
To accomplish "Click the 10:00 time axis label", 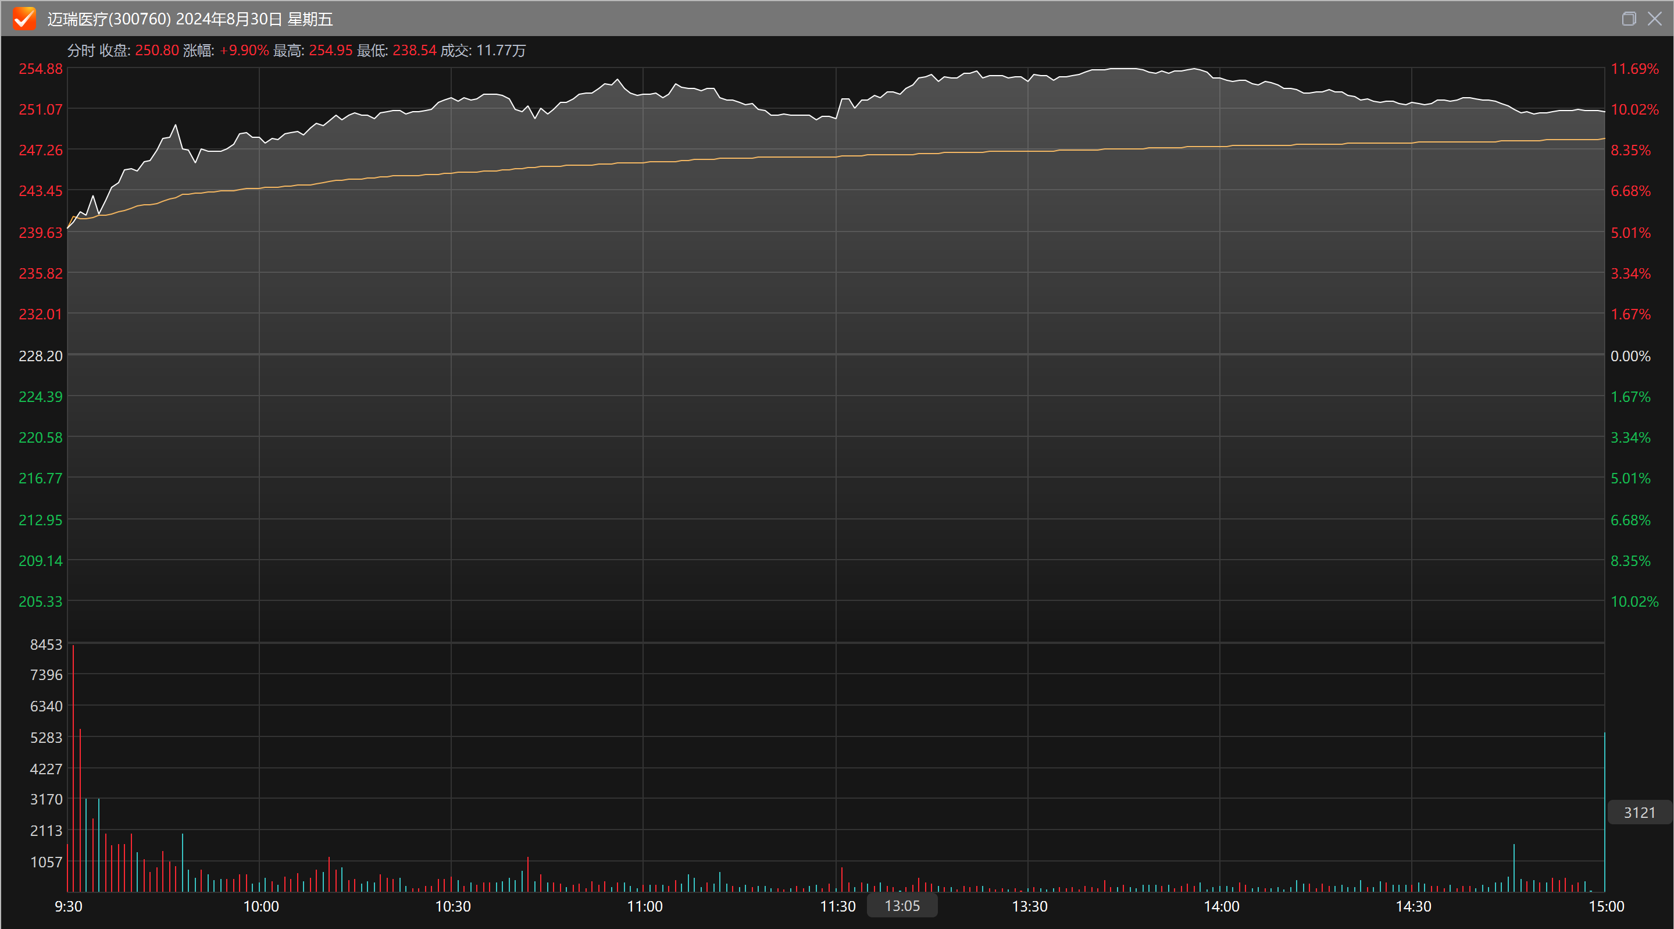I will [x=260, y=906].
